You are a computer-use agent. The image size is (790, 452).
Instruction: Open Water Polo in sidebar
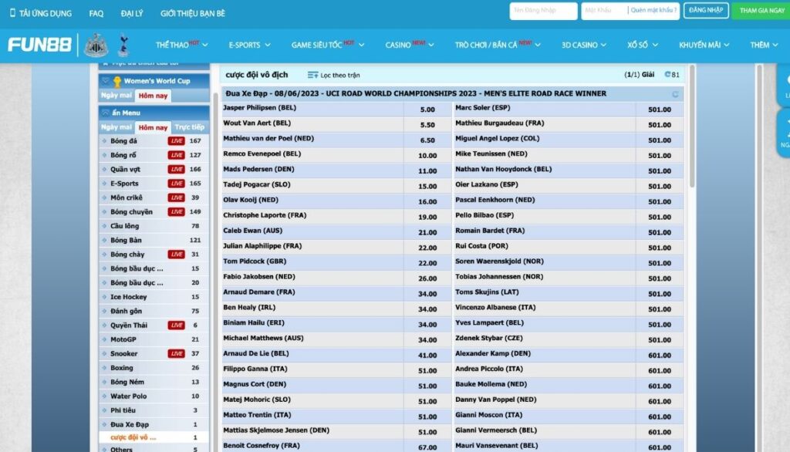(129, 396)
